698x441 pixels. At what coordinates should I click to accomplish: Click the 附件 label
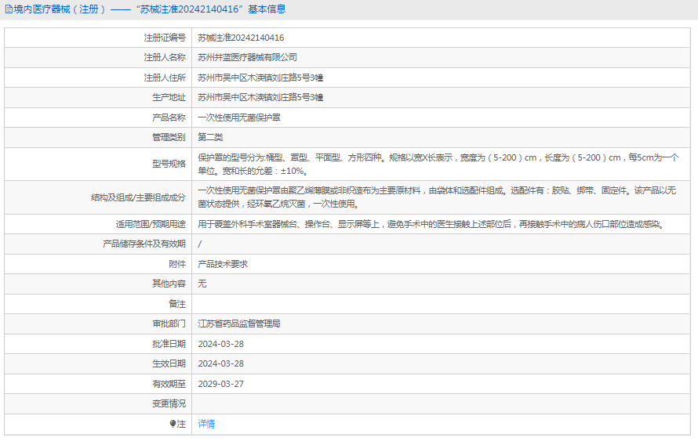tap(177, 264)
